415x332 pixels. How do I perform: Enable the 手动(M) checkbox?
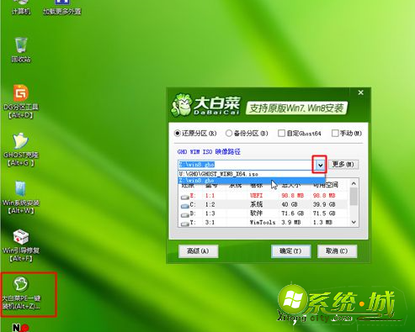click(335, 134)
